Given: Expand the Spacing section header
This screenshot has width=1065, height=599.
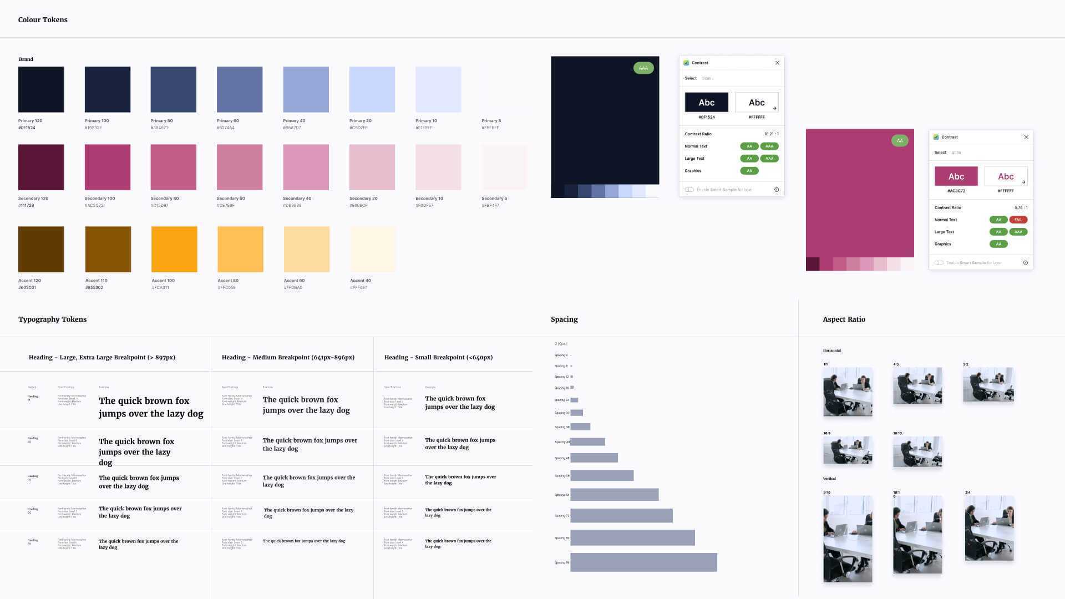Looking at the screenshot, I should [564, 319].
